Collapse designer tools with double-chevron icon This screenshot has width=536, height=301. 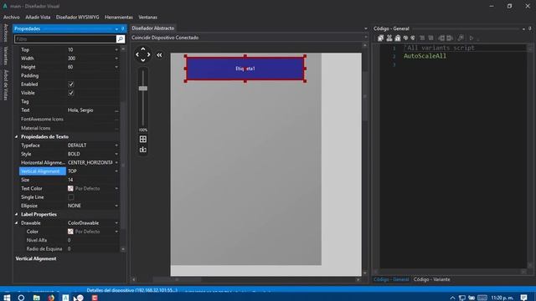[159, 55]
